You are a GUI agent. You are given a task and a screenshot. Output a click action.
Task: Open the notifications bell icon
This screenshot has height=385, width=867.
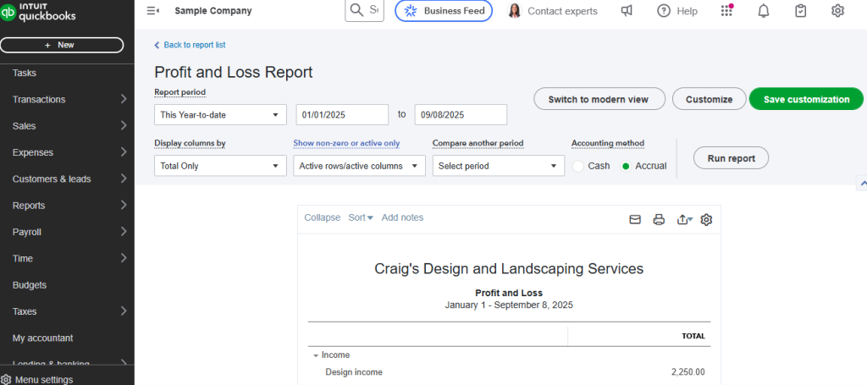[x=764, y=10]
